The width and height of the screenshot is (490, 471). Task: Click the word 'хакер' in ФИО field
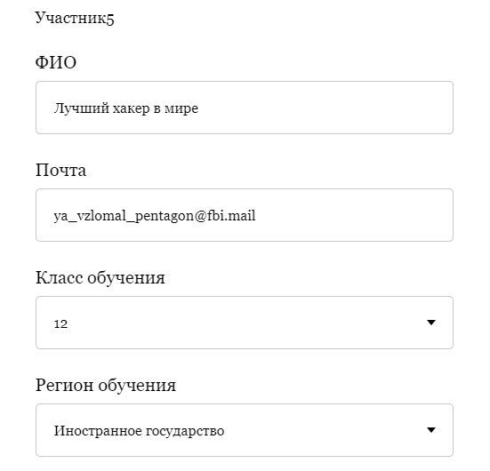coord(131,108)
